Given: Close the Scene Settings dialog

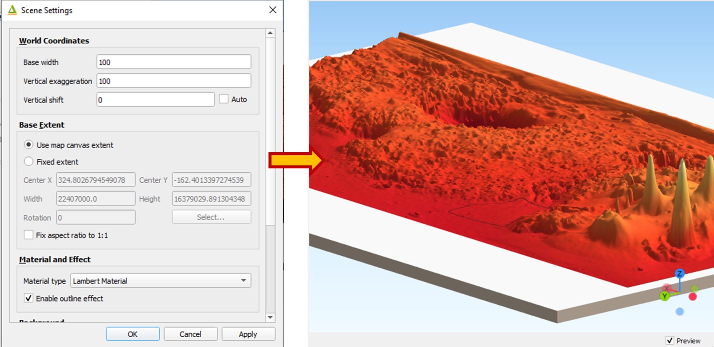Looking at the screenshot, I should (x=273, y=10).
